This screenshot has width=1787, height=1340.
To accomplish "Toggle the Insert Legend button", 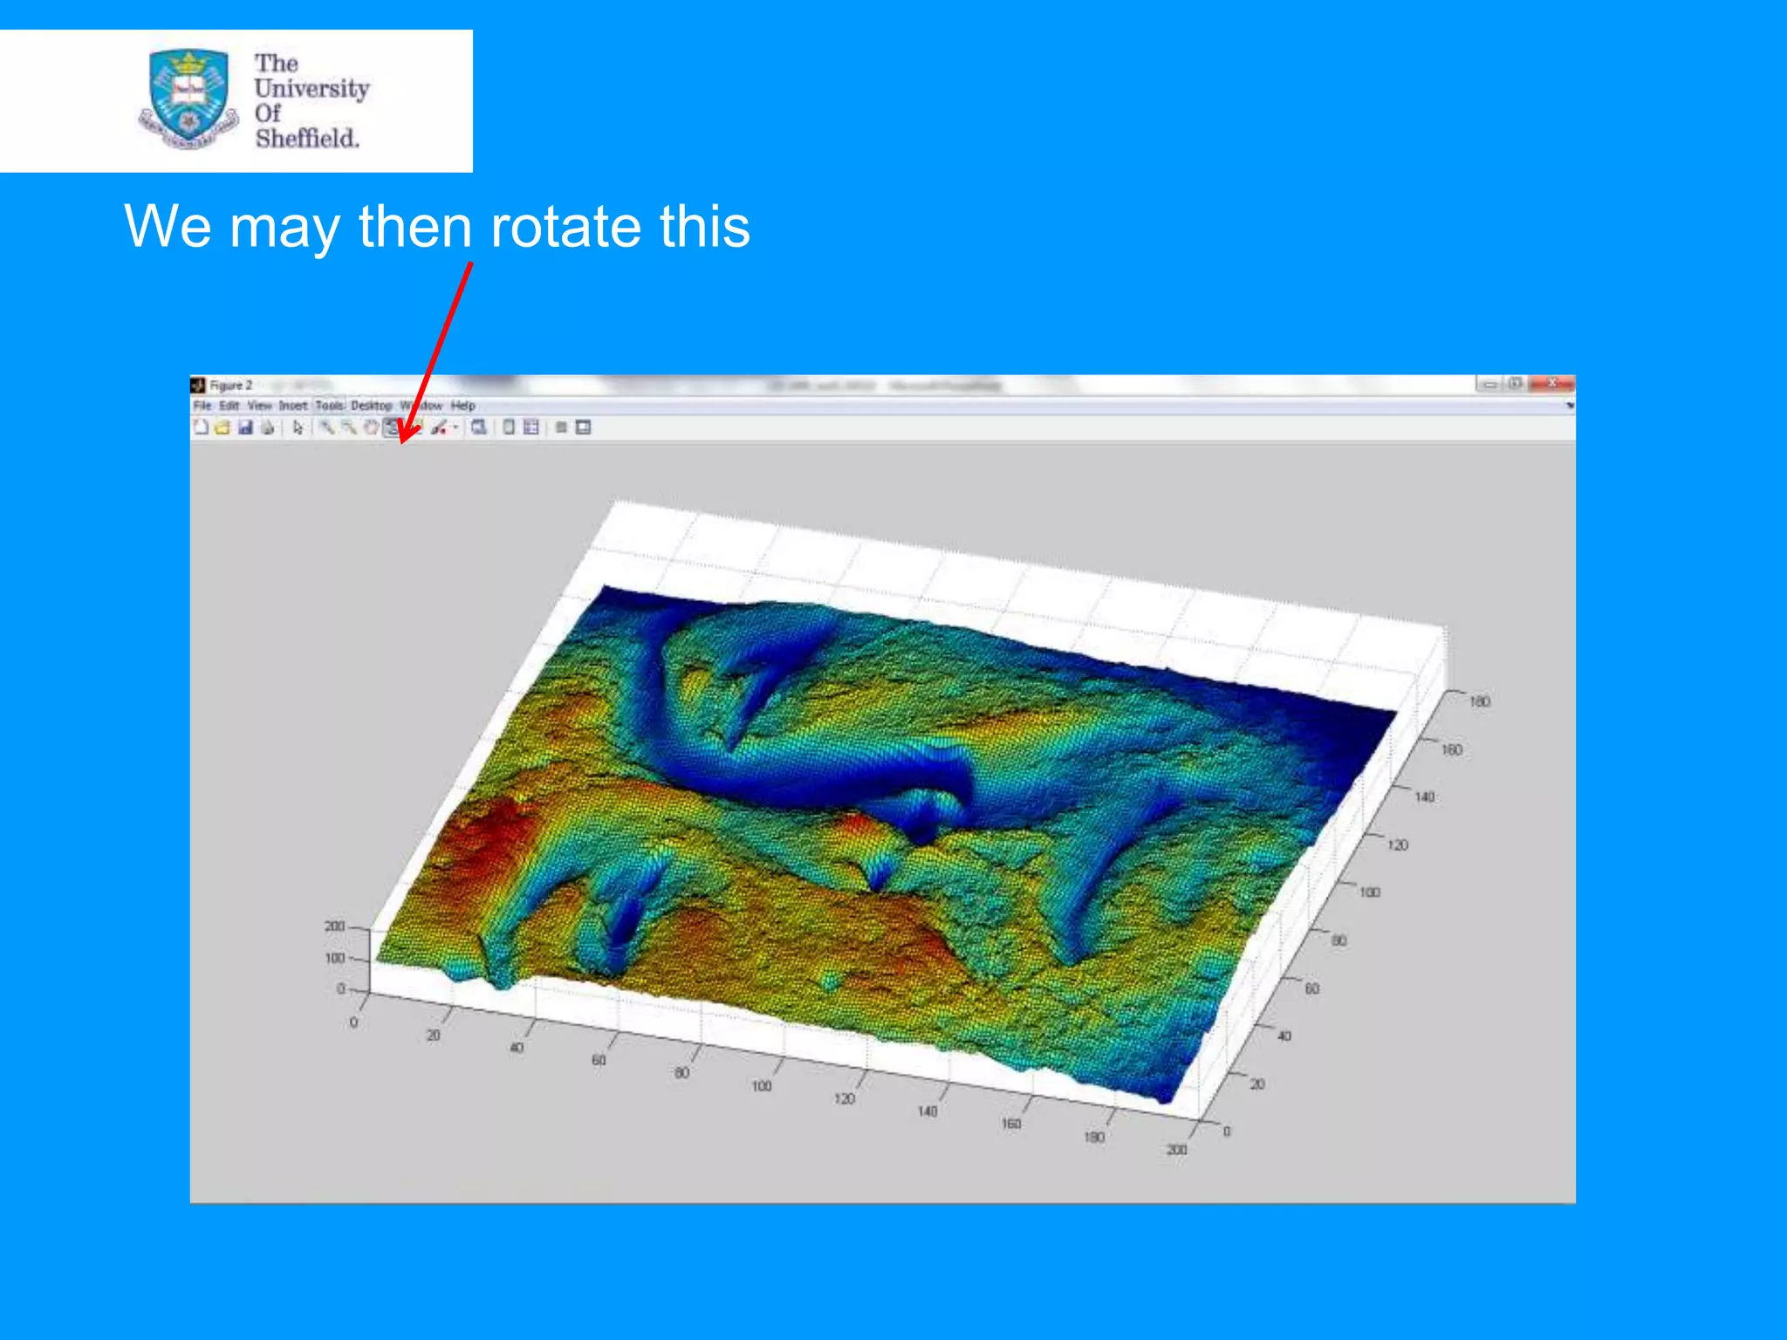I will pyautogui.click(x=531, y=427).
